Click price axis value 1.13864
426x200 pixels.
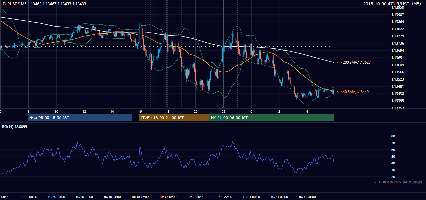(x=398, y=22)
